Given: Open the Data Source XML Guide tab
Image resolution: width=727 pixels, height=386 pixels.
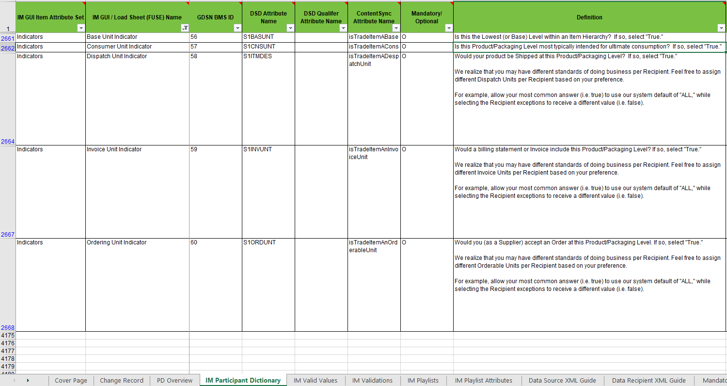Looking at the screenshot, I should point(562,380).
